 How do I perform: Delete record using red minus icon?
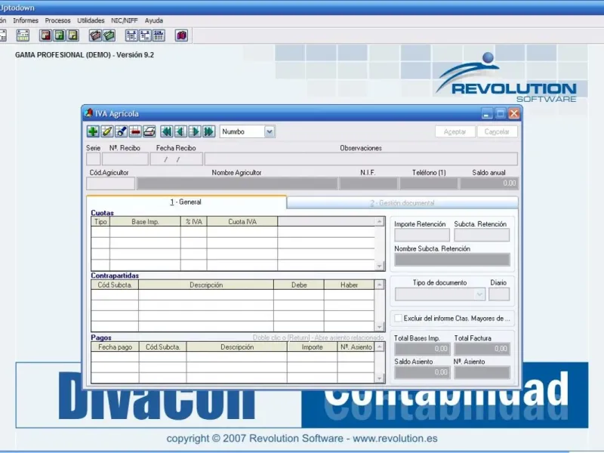pos(135,131)
